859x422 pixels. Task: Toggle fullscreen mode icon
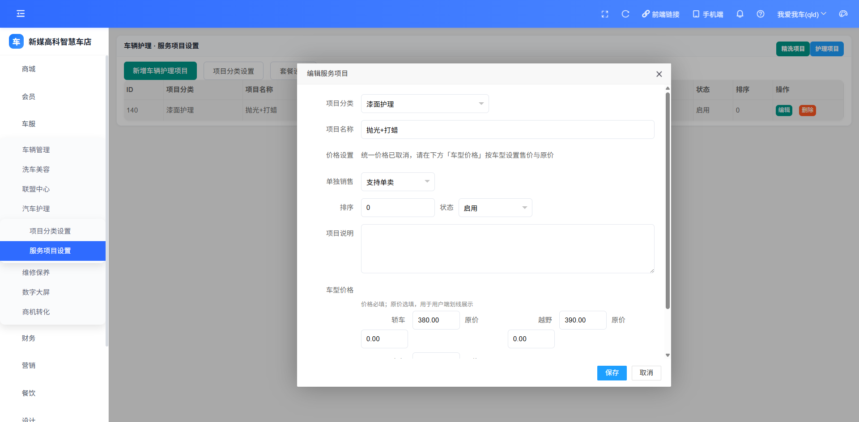pyautogui.click(x=605, y=14)
